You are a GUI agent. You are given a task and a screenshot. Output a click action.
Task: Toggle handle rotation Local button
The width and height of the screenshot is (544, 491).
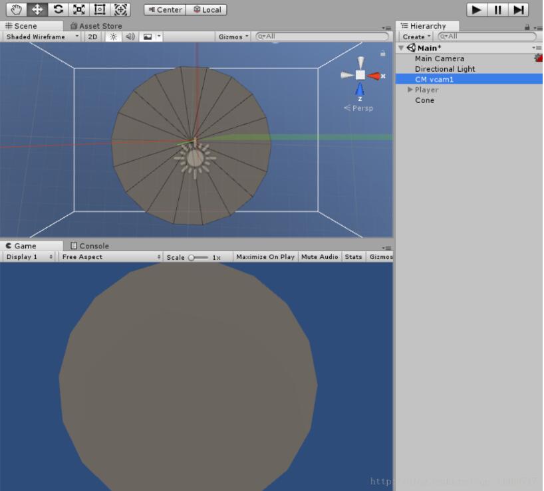coord(207,10)
